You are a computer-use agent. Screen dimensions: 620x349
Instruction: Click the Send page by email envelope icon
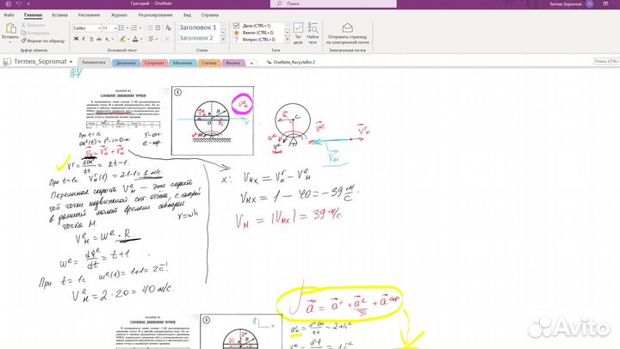pyautogui.click(x=347, y=28)
